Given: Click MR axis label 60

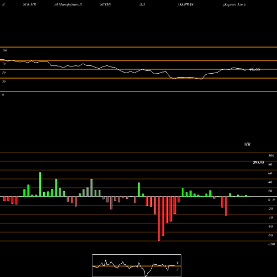Looking at the screenshot, I should pos(270,173).
